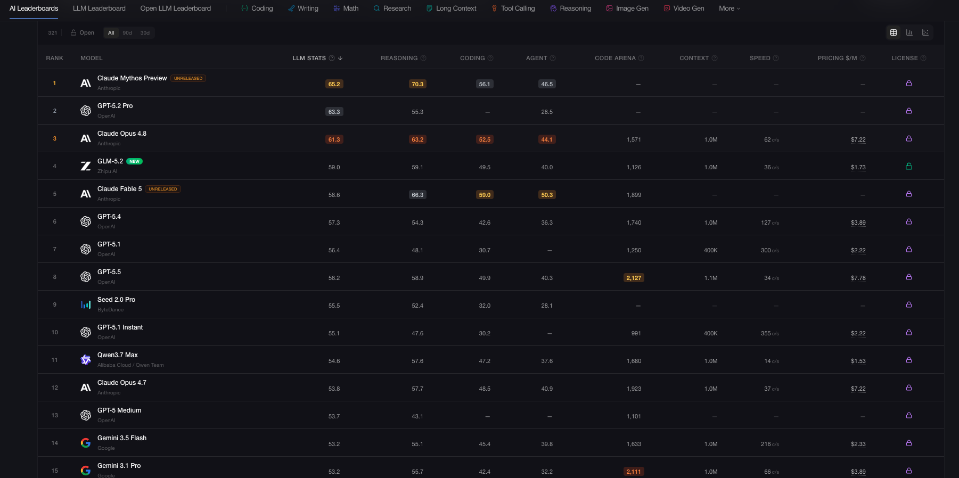Open the Claude Opus 4.8 model link
959x478 pixels.
coord(122,134)
